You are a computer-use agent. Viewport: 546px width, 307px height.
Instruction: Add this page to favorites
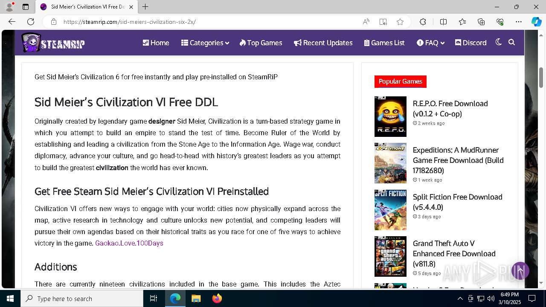(x=400, y=22)
